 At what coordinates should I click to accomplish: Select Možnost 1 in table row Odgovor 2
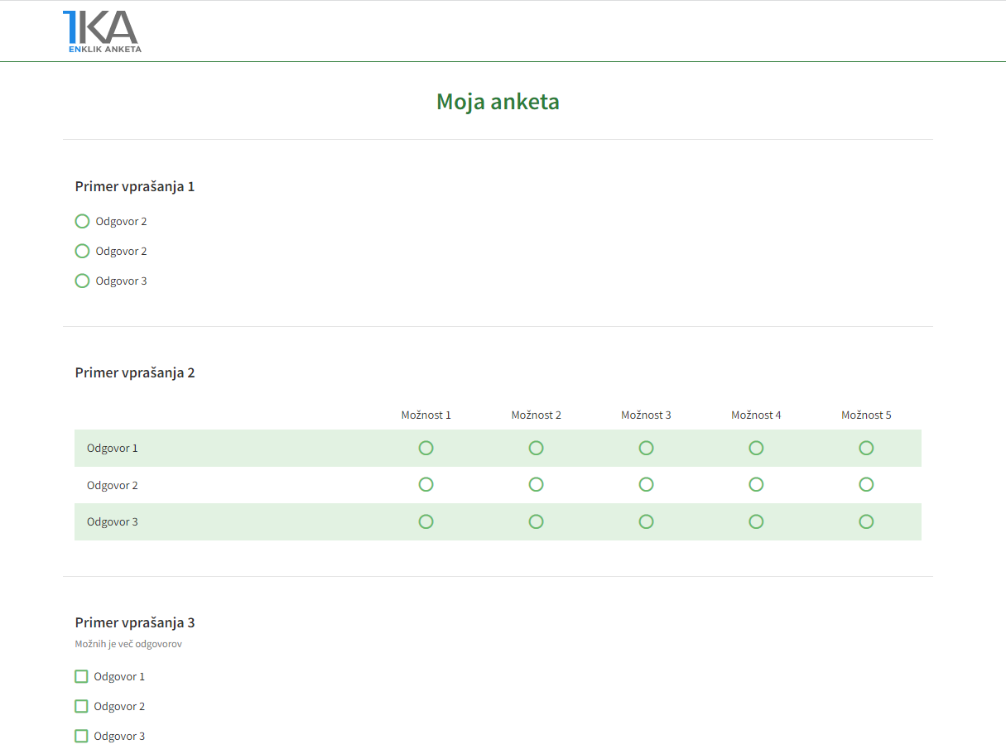pos(426,484)
